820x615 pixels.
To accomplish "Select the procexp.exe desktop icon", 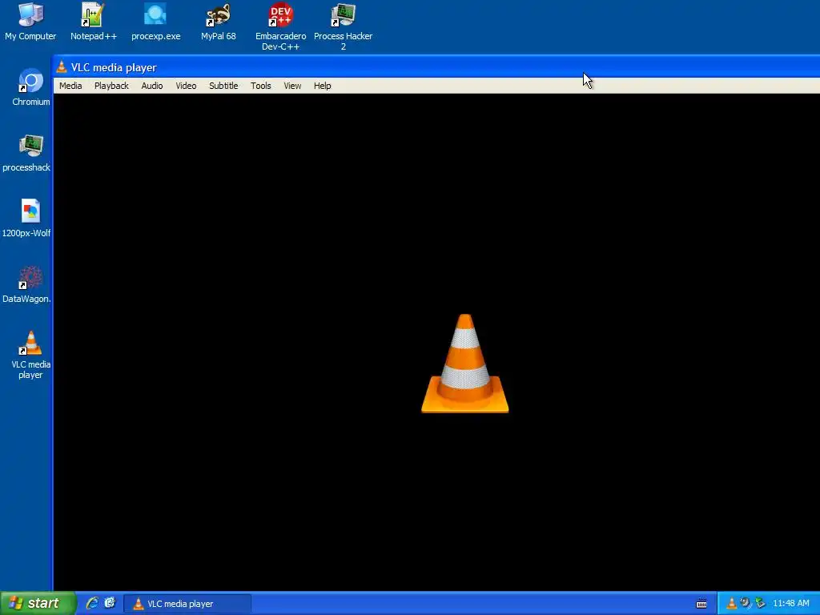I will [x=156, y=22].
